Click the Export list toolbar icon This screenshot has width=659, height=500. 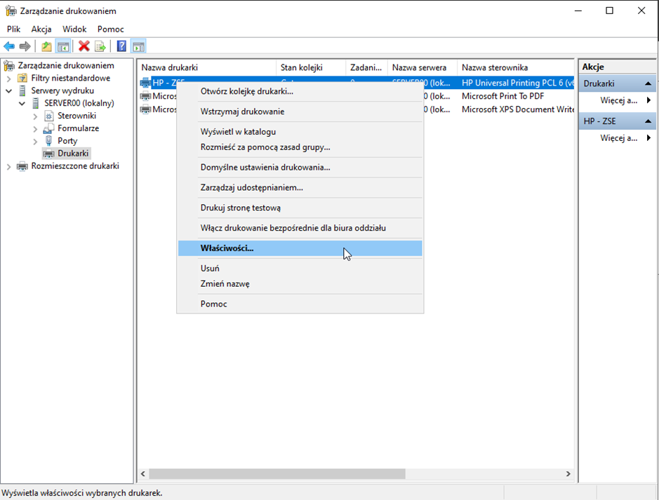click(x=100, y=46)
